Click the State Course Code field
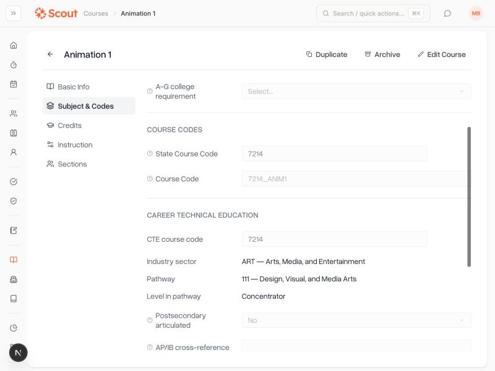 pos(334,153)
